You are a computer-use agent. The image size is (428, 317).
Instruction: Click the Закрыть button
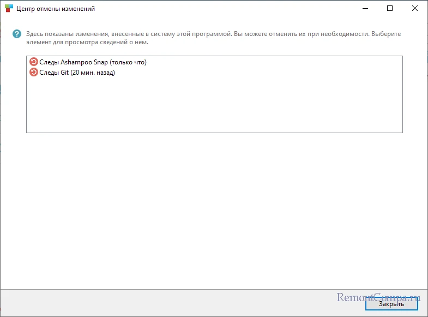[391, 304]
